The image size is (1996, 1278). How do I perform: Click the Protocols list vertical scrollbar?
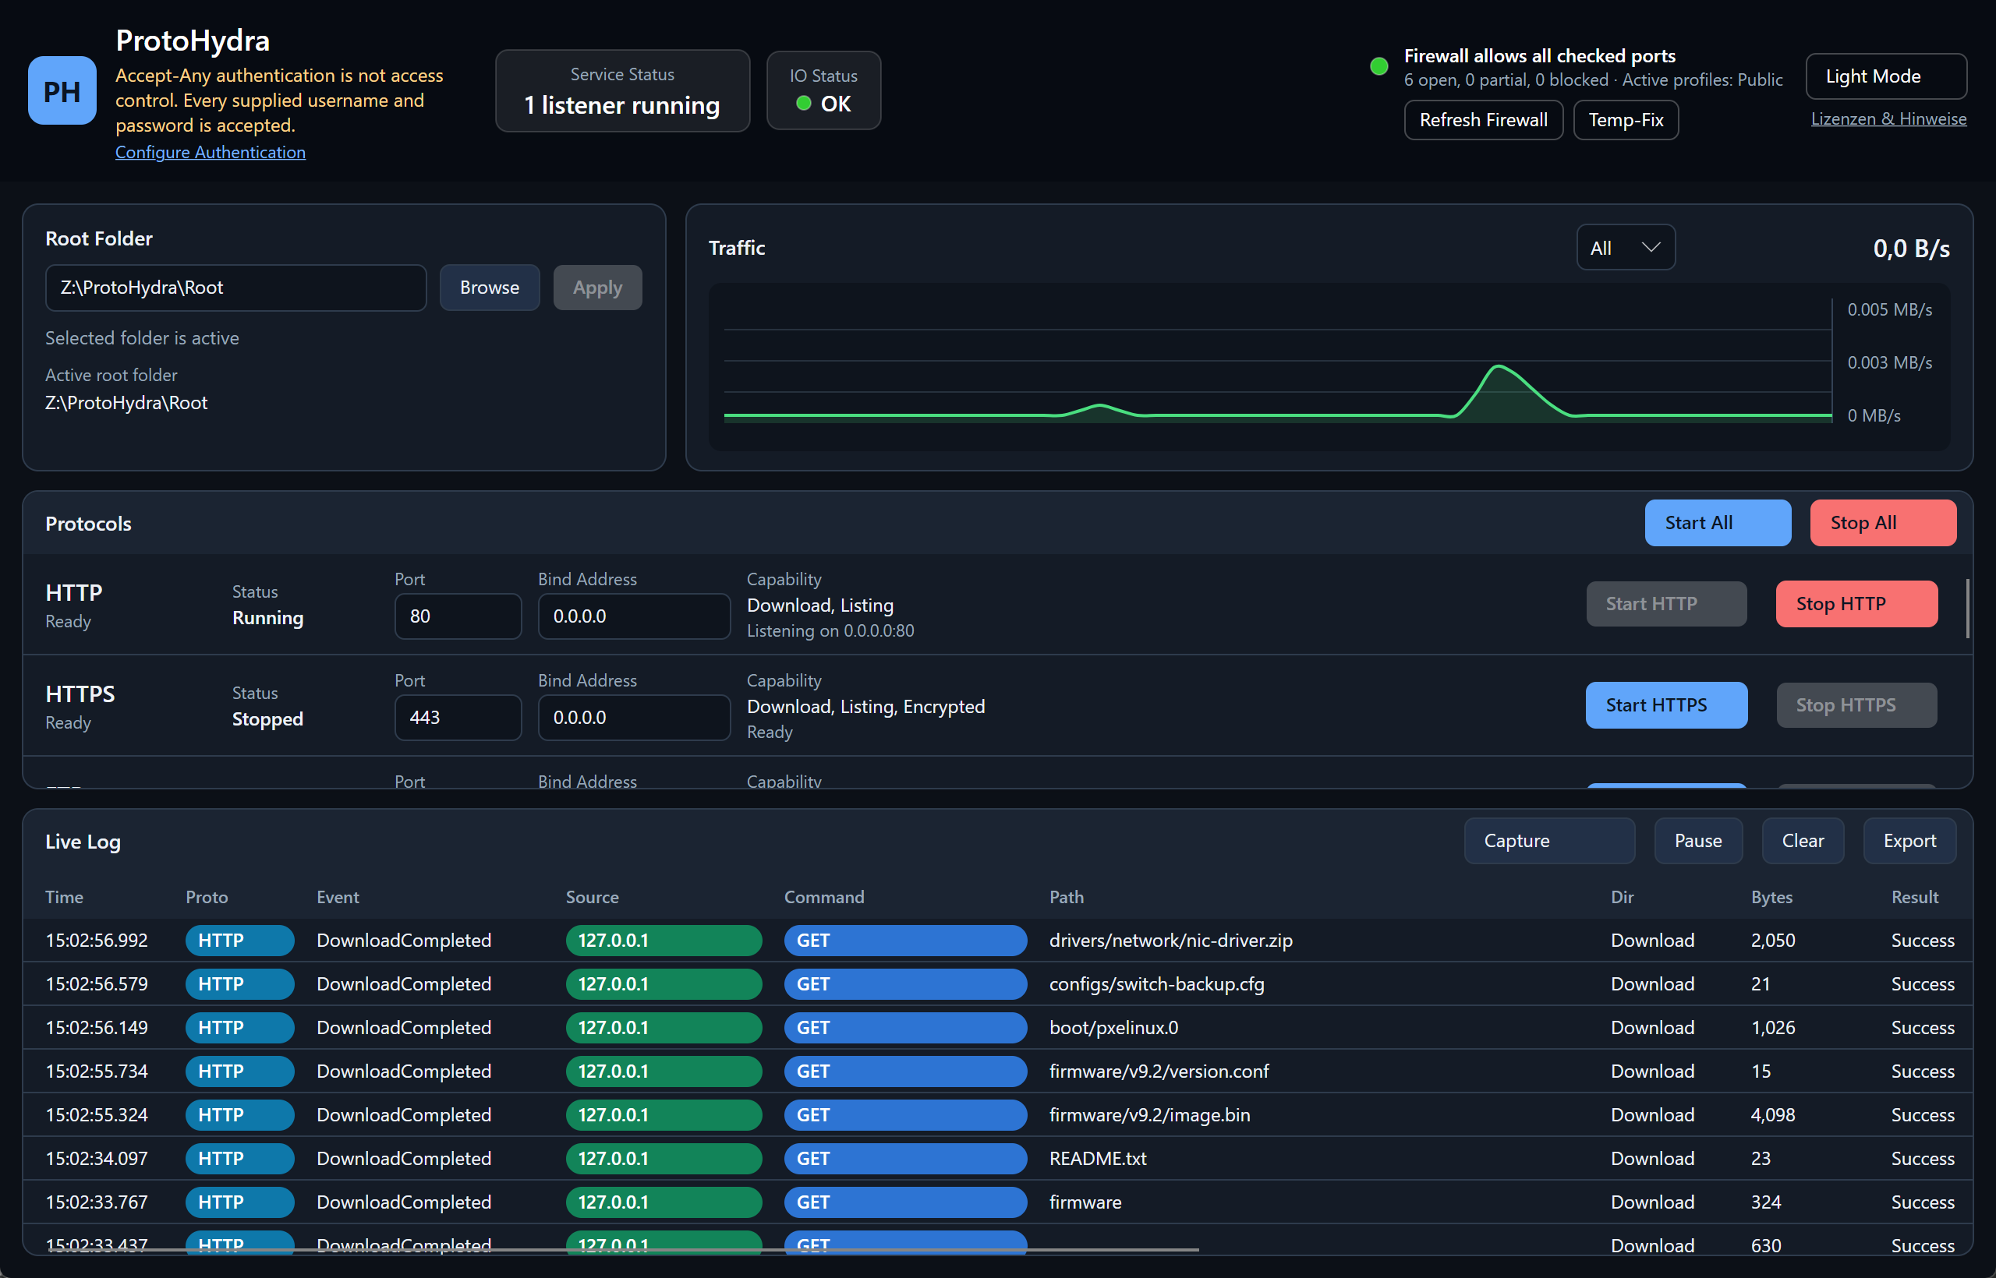[1967, 609]
